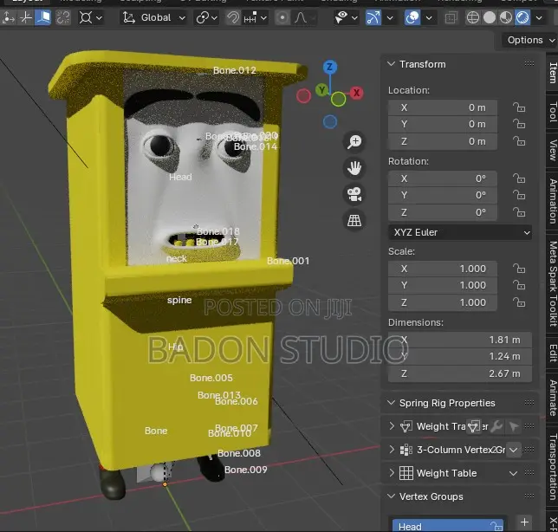Click the proportional falloff curve icon
Image resolution: width=558 pixels, height=532 pixels.
(x=301, y=18)
